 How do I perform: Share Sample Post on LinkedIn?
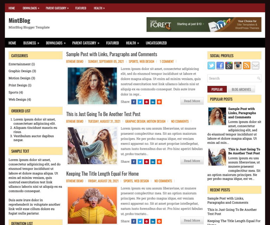153,102
